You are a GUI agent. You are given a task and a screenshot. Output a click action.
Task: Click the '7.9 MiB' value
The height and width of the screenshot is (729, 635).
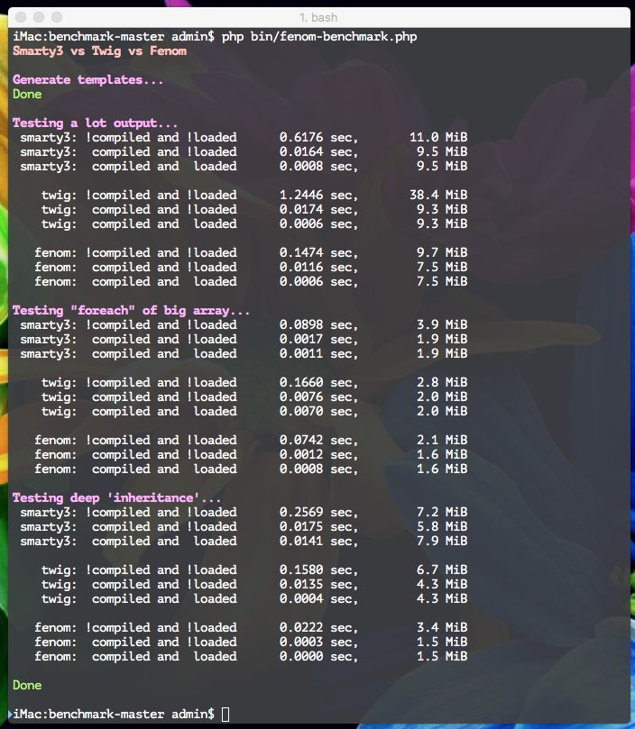[x=442, y=542]
